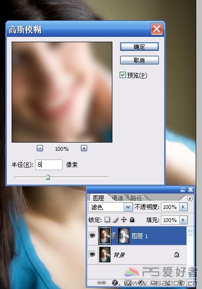Viewport: 202px width, 289px height.
Task: Toggle lock transparent pixels
Action: [x=107, y=220]
